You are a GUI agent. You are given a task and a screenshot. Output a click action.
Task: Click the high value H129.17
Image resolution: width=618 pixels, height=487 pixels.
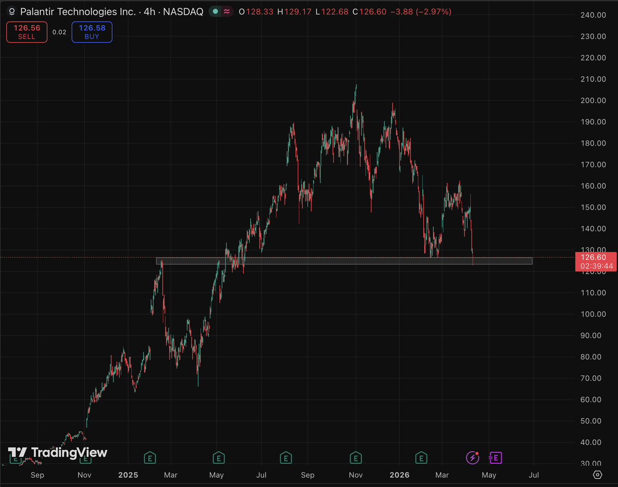point(295,11)
